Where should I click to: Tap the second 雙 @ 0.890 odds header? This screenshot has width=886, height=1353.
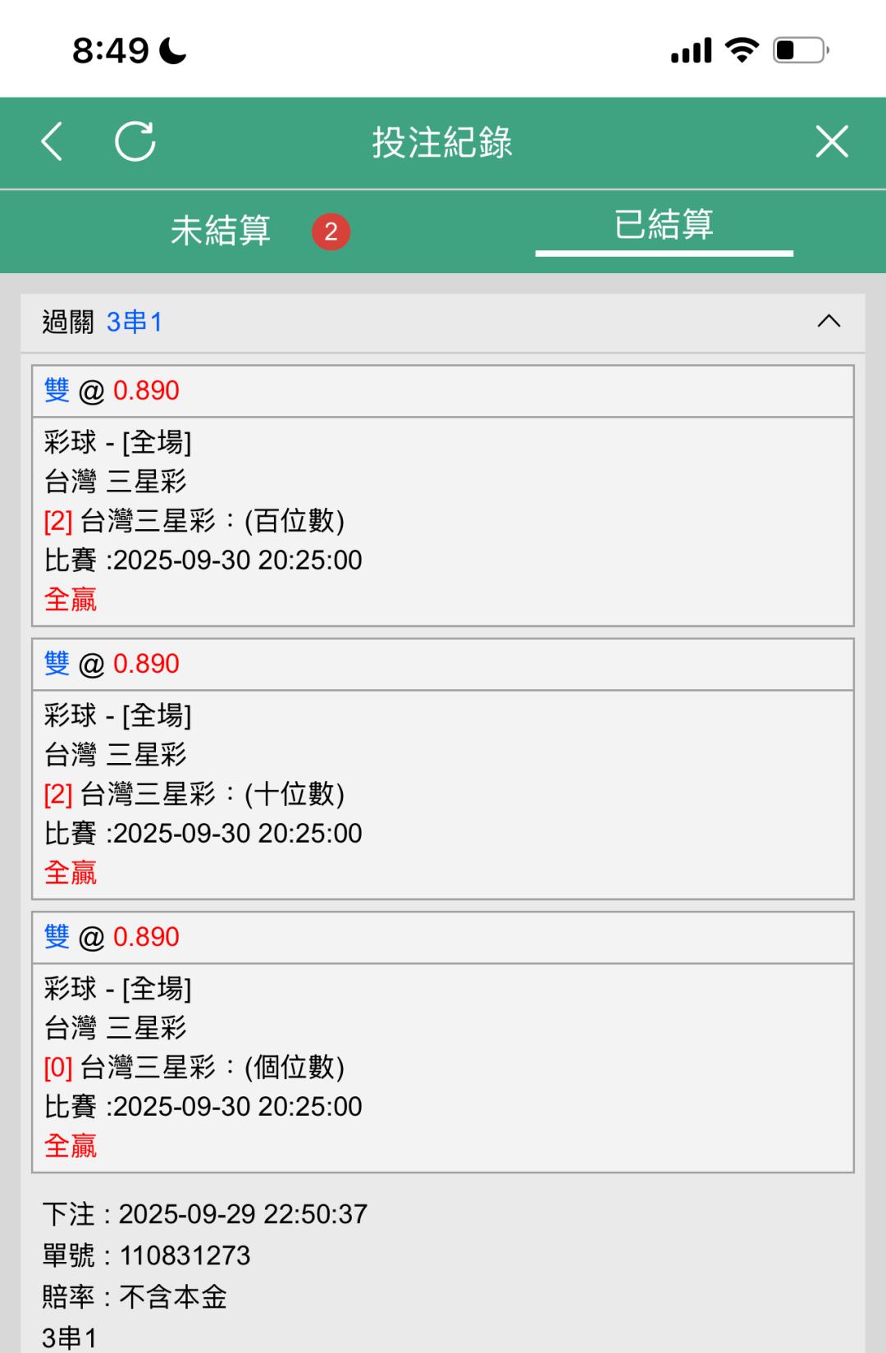[112, 665]
